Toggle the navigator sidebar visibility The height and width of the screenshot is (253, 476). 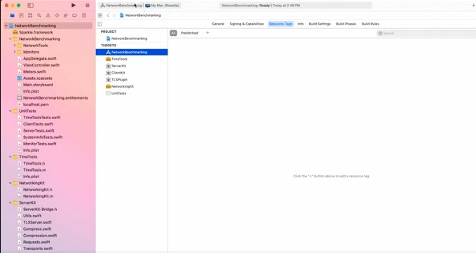point(30,5)
